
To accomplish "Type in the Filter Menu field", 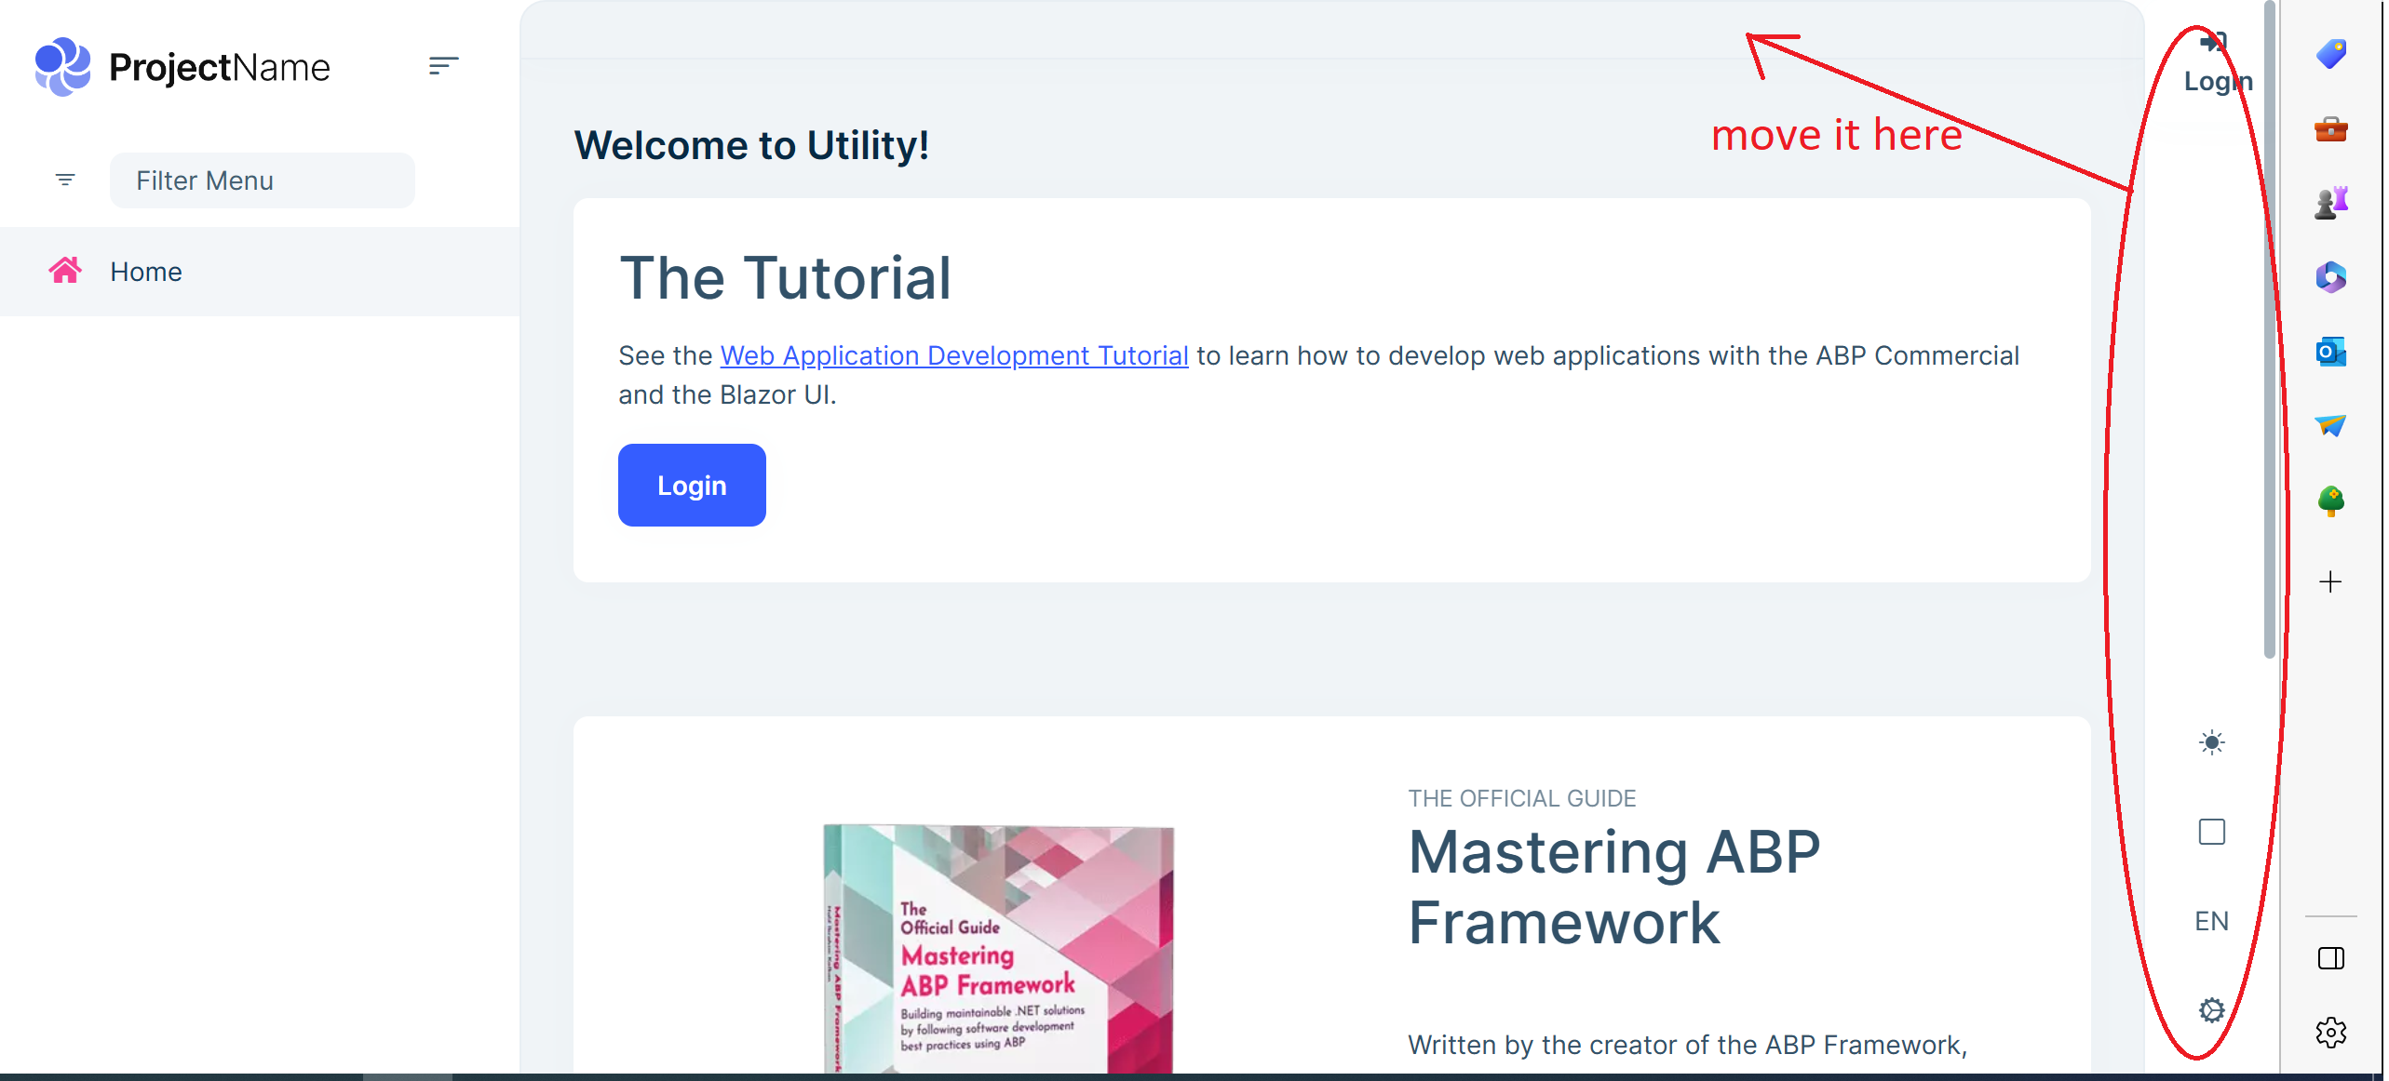I will click(x=262, y=180).
